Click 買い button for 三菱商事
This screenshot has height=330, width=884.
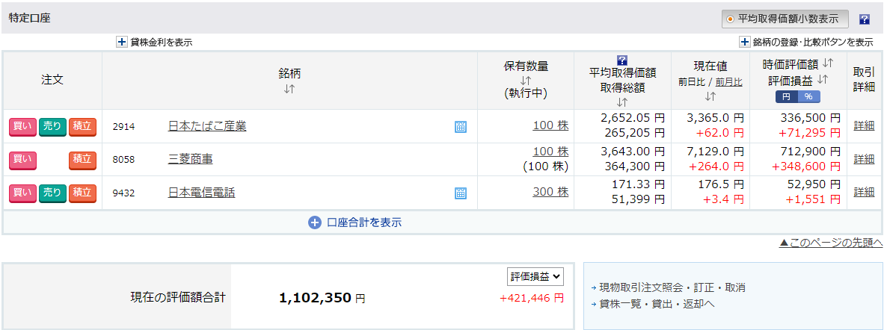click(22, 159)
